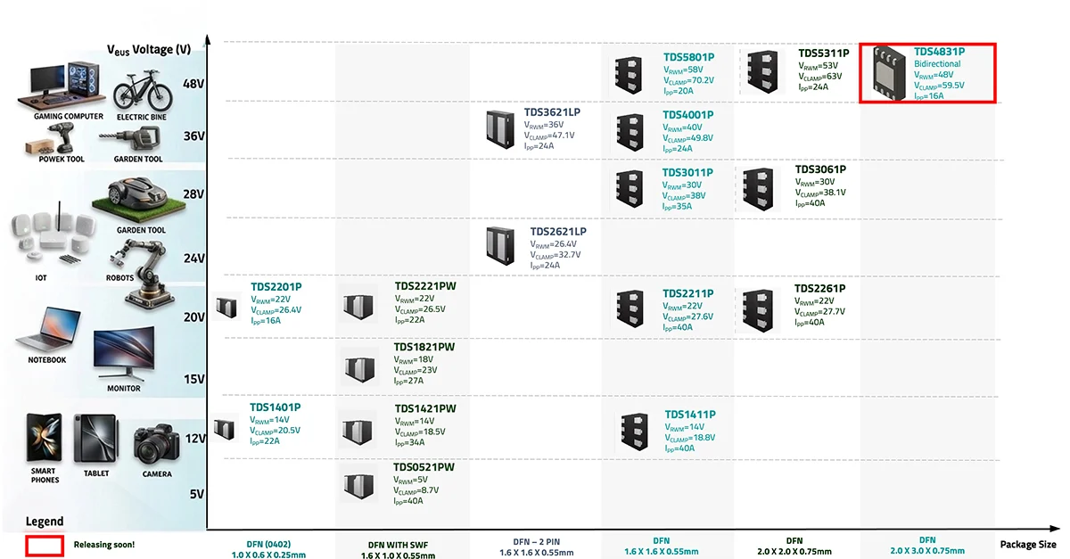Click the TDS2201P small chip image
The image size is (1070, 559).
click(228, 305)
